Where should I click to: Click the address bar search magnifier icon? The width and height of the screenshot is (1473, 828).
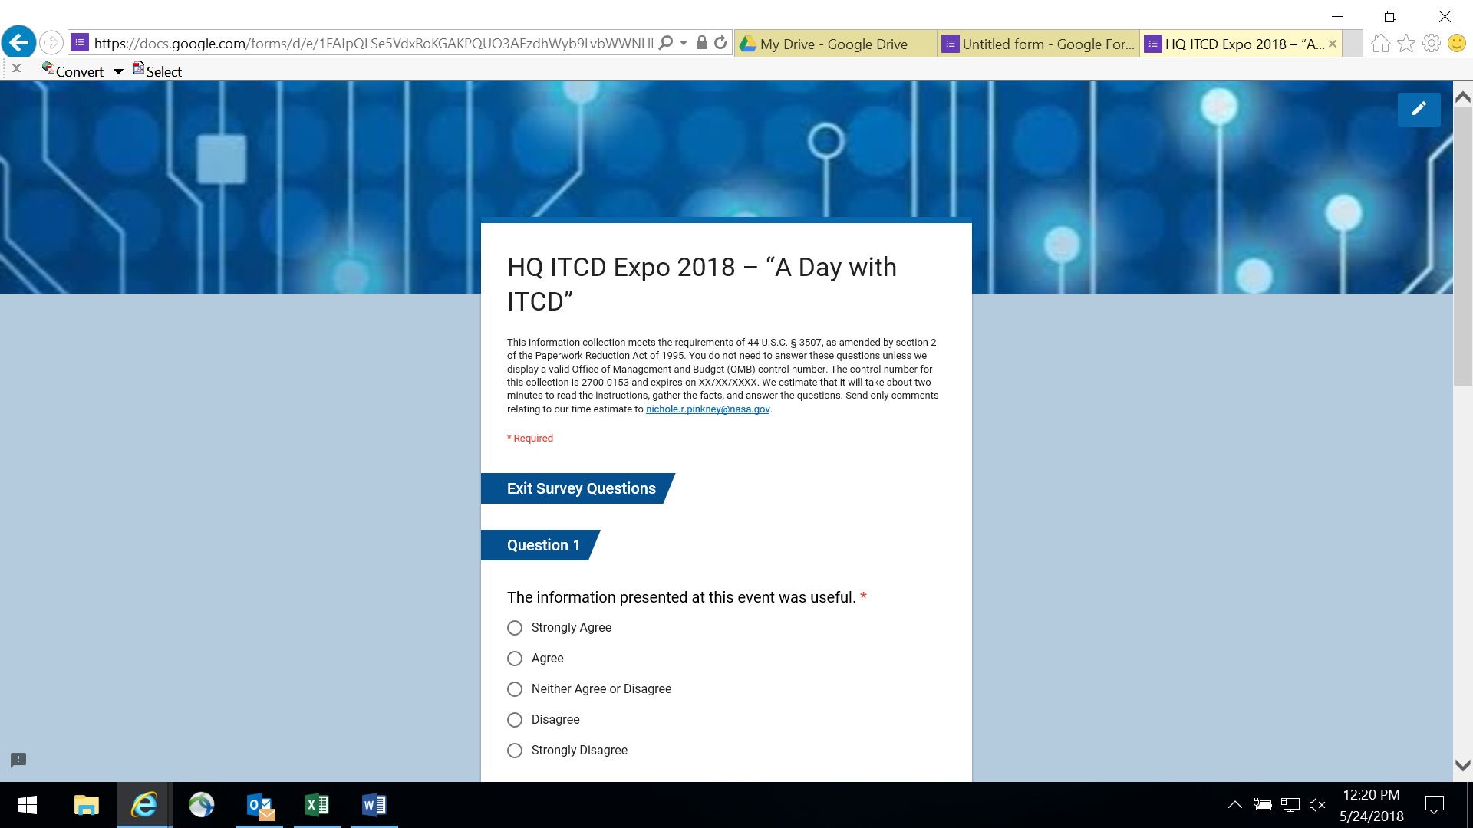666,43
